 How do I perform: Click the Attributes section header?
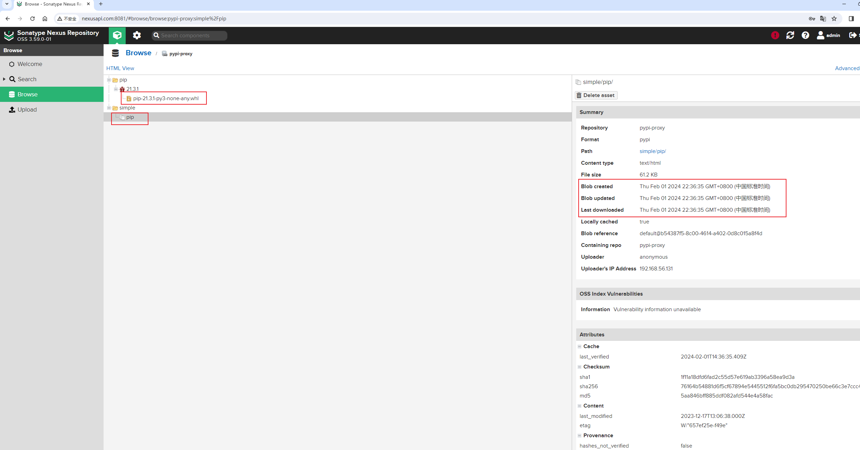tap(718, 335)
